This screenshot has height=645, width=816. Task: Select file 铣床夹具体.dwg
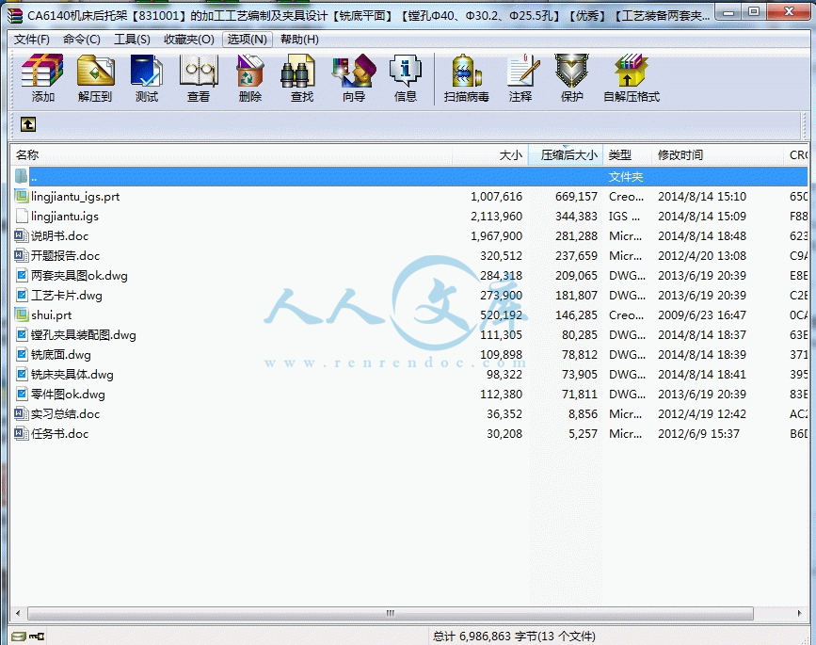coord(72,375)
